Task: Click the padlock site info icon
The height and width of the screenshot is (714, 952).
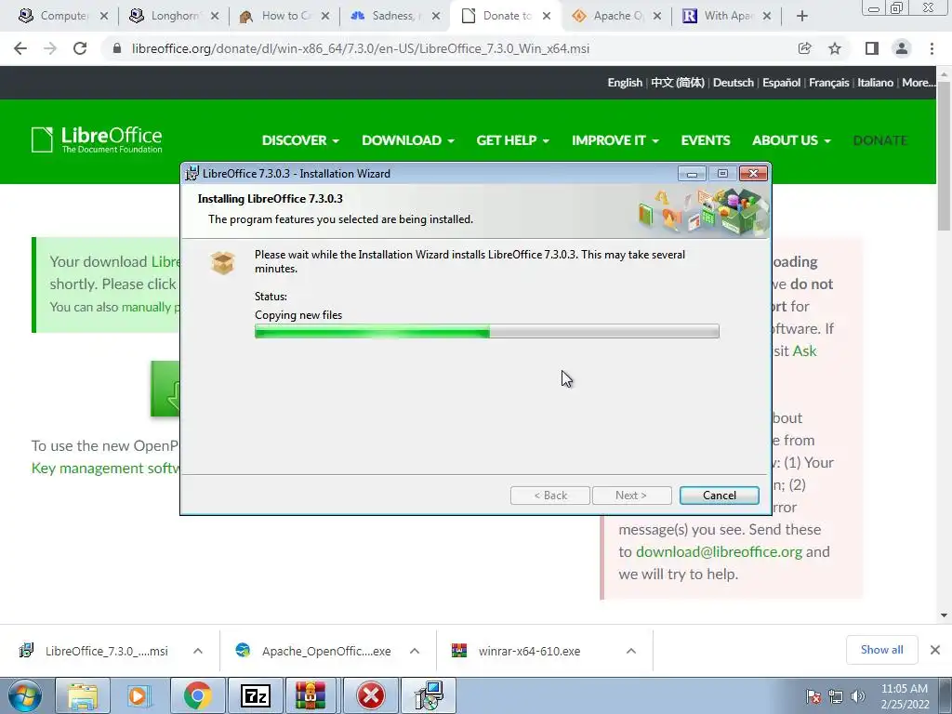Action: (118, 48)
